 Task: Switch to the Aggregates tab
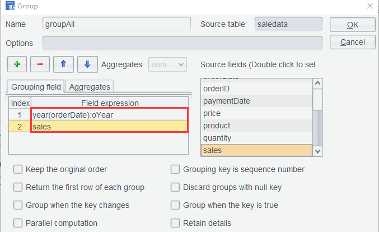click(90, 86)
